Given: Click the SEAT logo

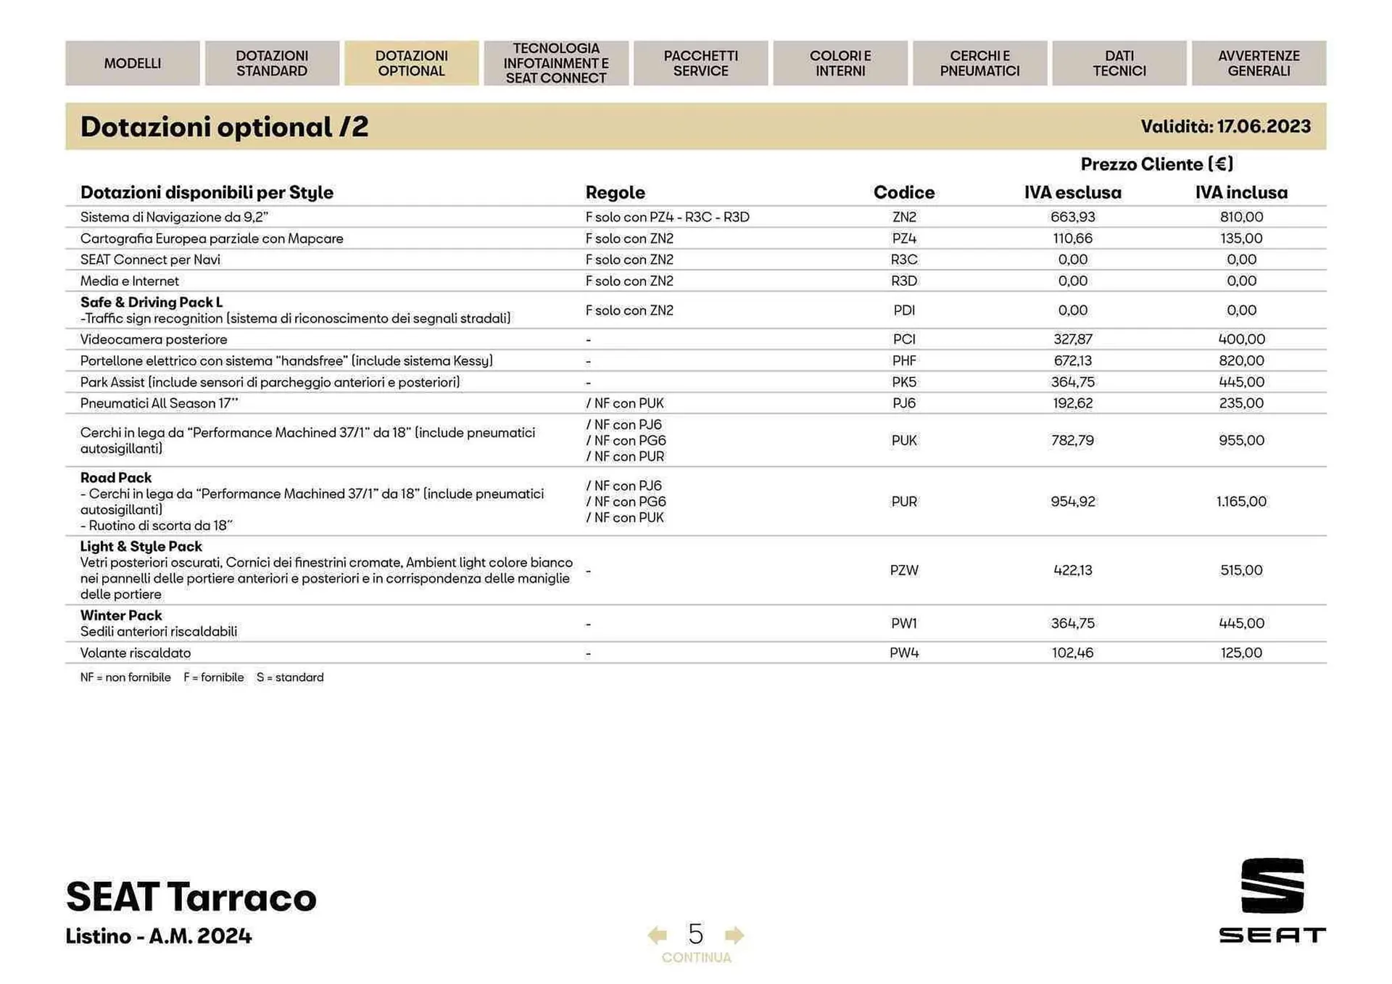Looking at the screenshot, I should (1272, 901).
